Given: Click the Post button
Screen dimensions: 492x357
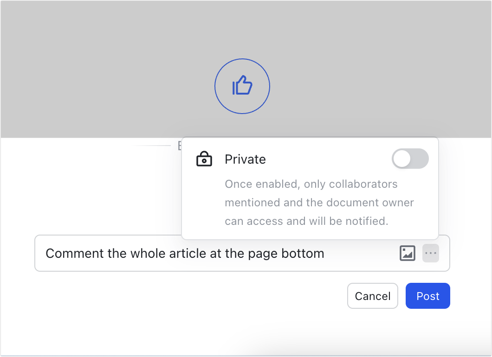Looking at the screenshot, I should click(427, 296).
